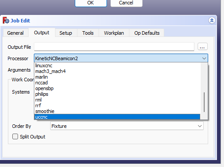Select the Output tab
224x167 pixels.
tap(42, 33)
